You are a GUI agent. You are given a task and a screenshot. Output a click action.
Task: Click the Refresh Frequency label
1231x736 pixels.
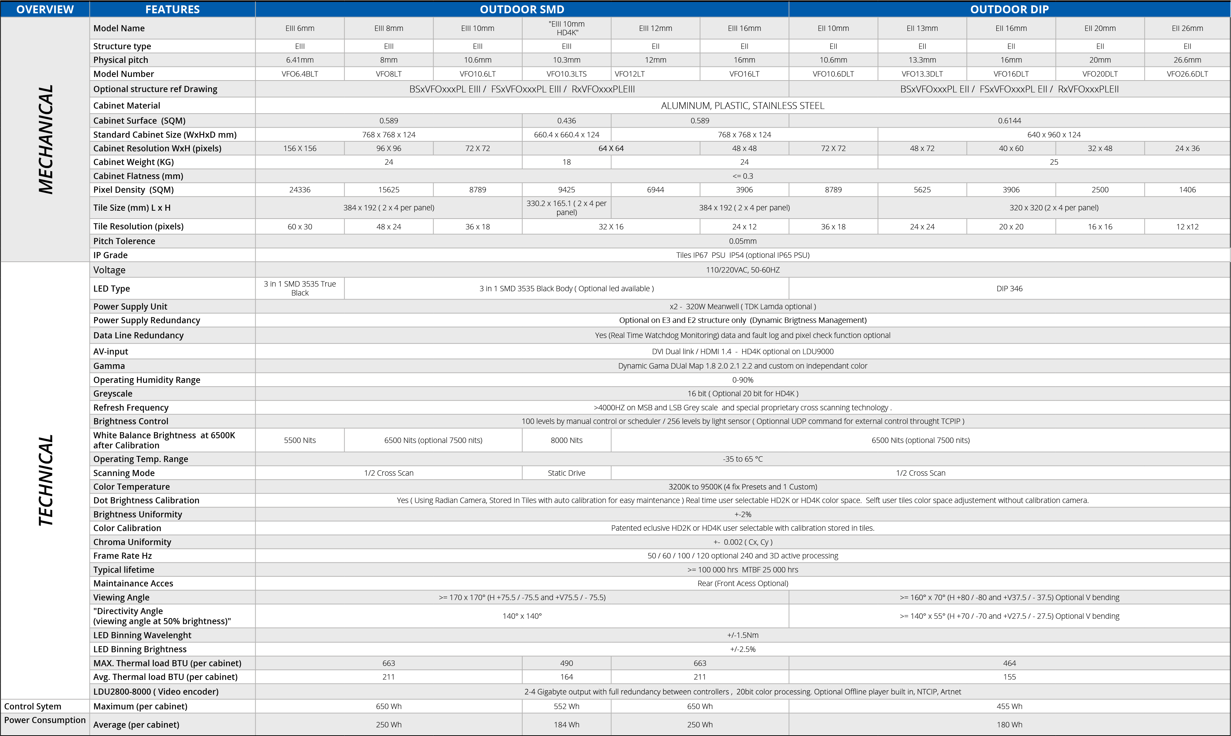(x=131, y=407)
